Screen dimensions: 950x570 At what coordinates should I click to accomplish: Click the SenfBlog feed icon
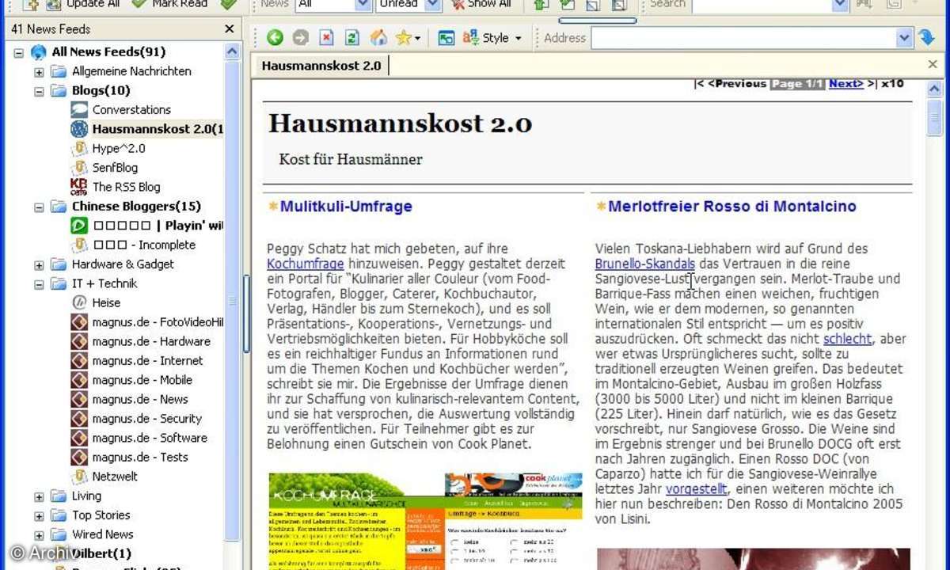(79, 167)
